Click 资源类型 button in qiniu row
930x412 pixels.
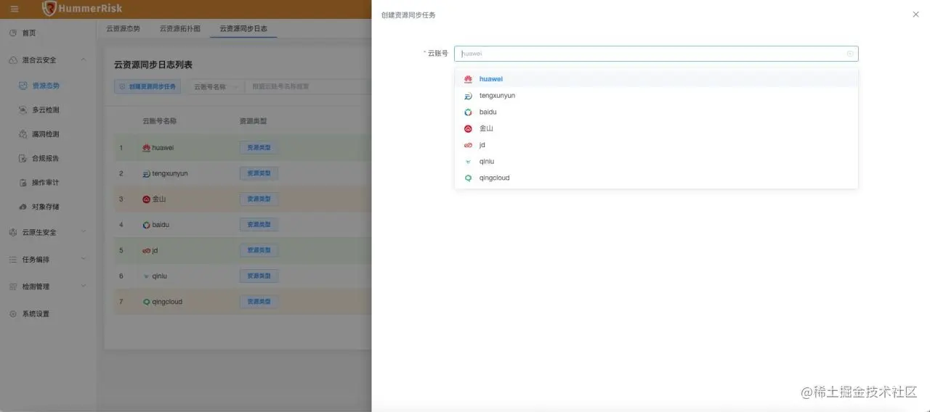click(259, 276)
